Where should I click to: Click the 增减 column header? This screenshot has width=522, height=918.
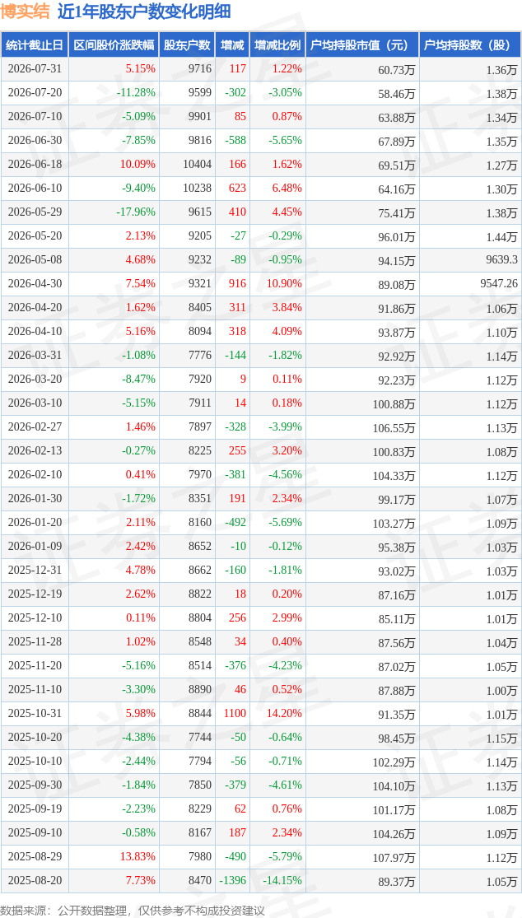[231, 45]
